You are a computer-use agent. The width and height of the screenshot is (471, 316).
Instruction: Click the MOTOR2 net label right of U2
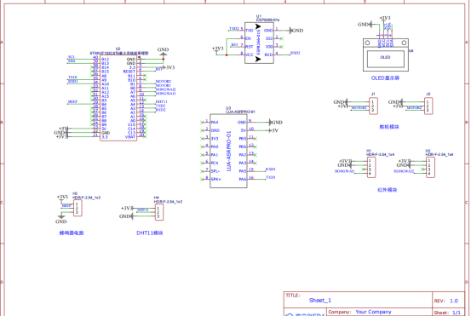(x=164, y=82)
